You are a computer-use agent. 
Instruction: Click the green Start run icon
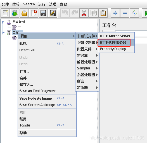point(145,13)
